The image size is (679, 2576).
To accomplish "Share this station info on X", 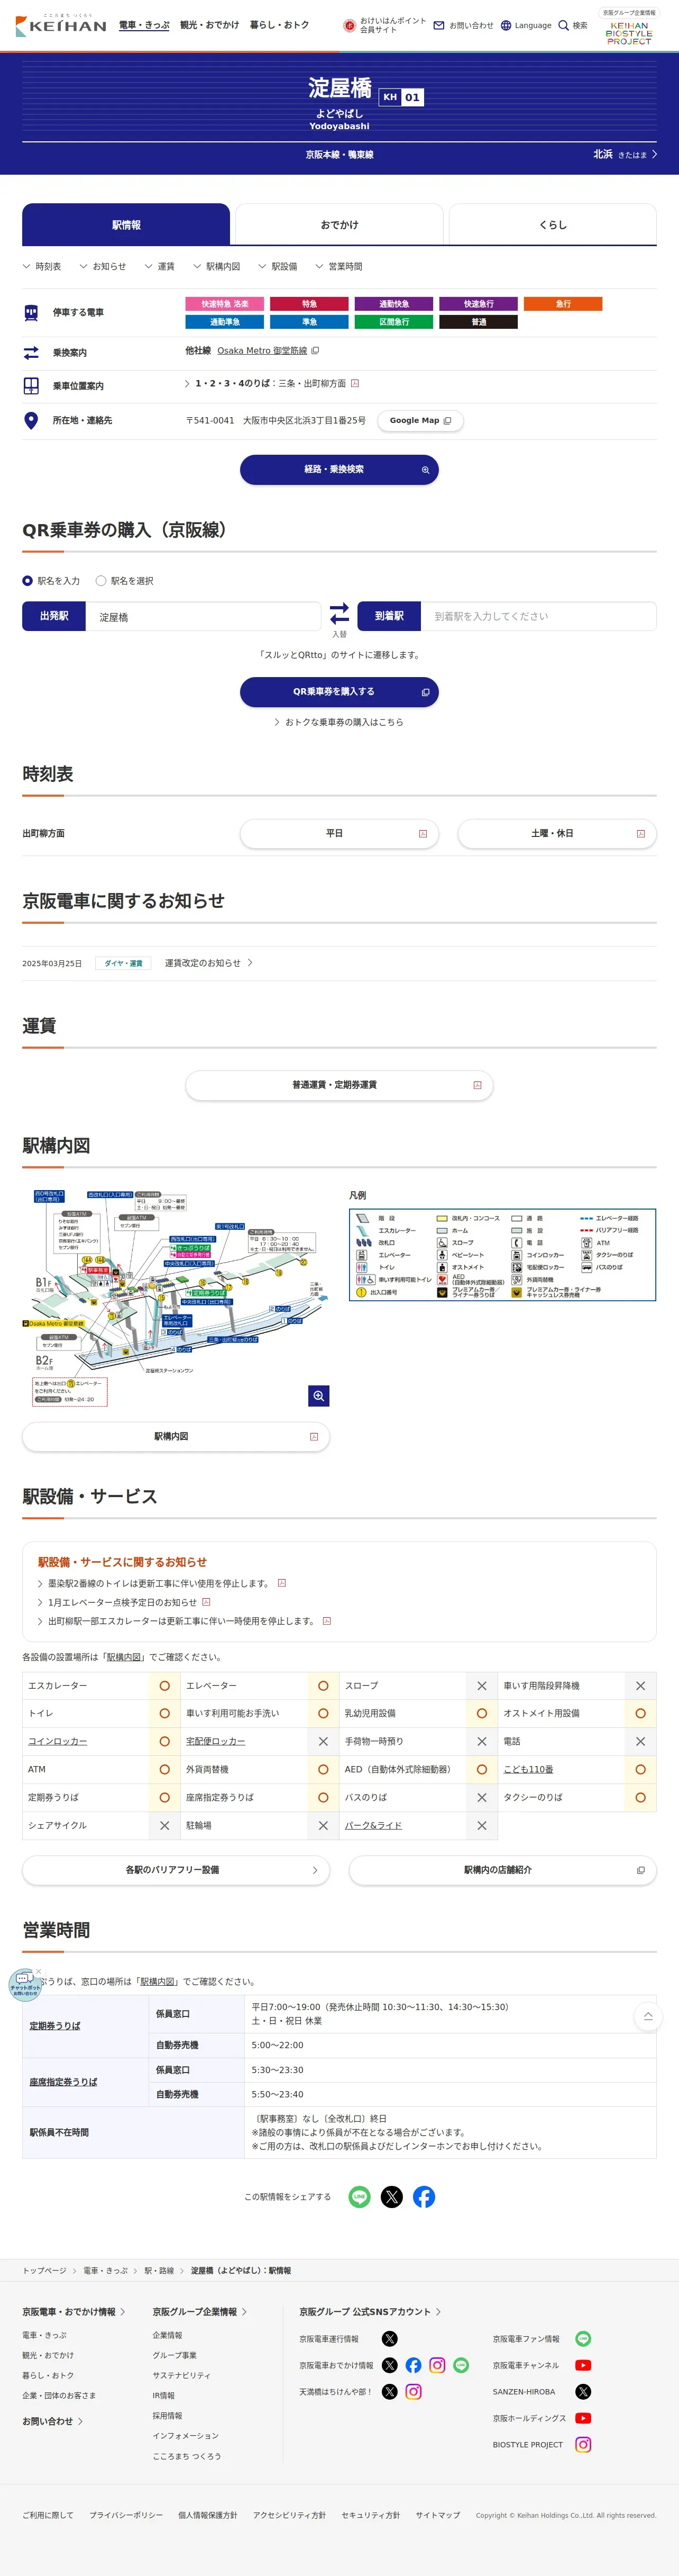I will (x=391, y=2196).
